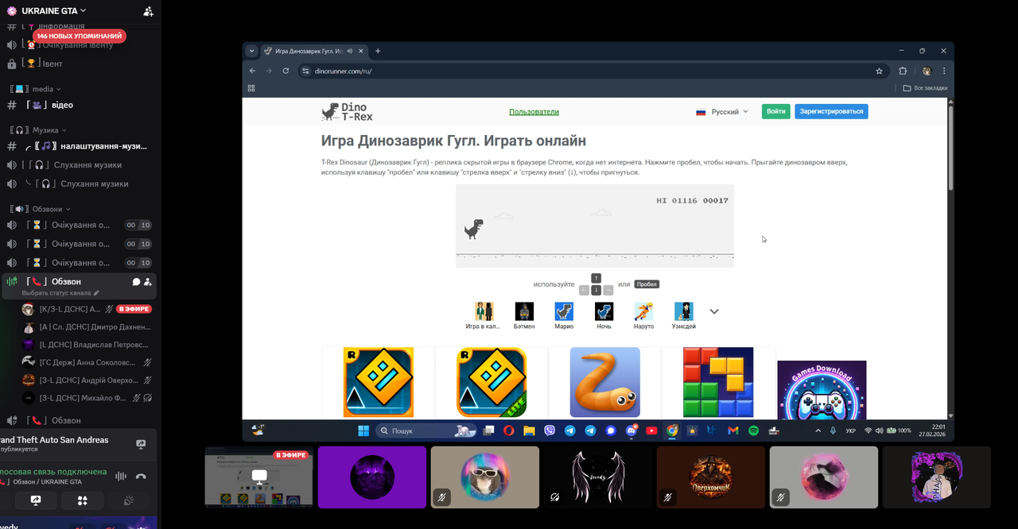Expand the Русский language dropdown

pyautogui.click(x=722, y=112)
